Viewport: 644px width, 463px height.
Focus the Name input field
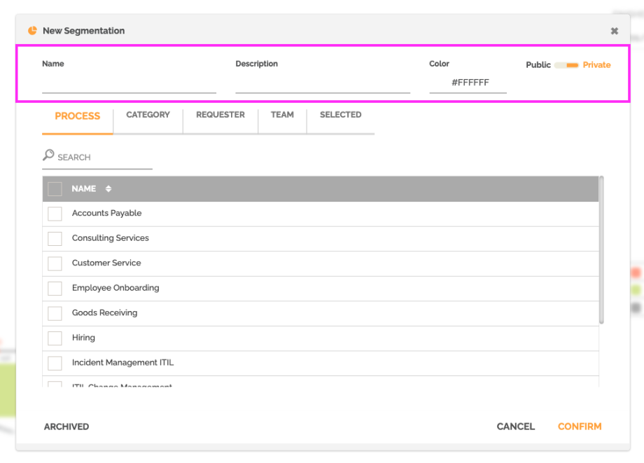point(129,84)
